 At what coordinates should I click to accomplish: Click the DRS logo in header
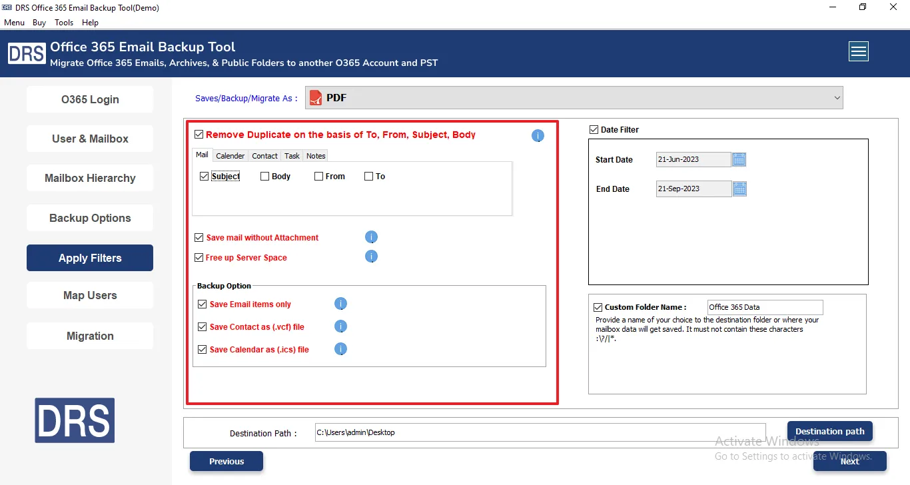click(27, 53)
